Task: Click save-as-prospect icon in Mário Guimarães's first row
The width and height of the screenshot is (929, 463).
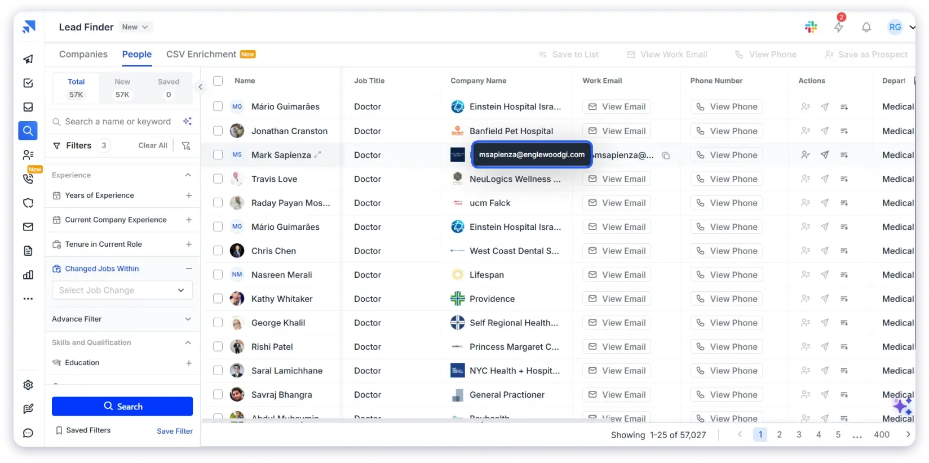Action: 806,106
